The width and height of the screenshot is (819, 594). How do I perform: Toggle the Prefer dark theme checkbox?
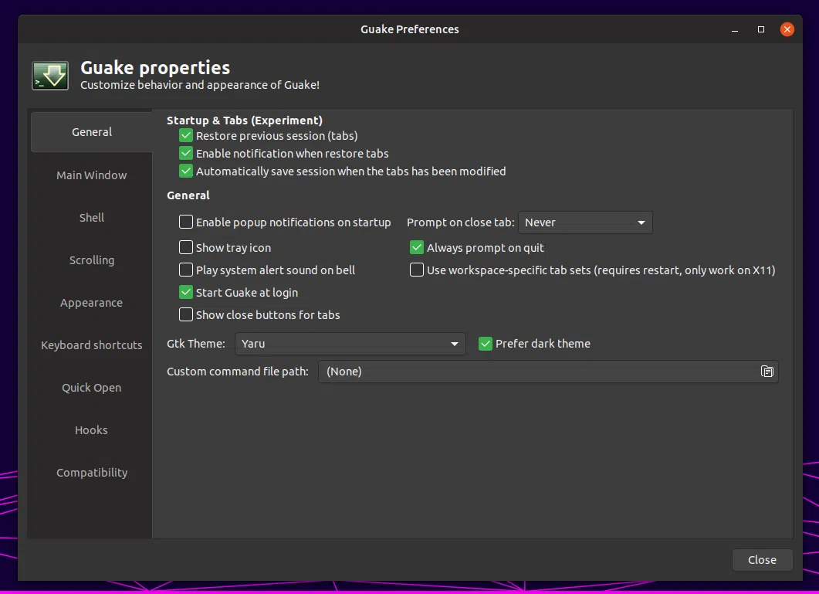[486, 344]
